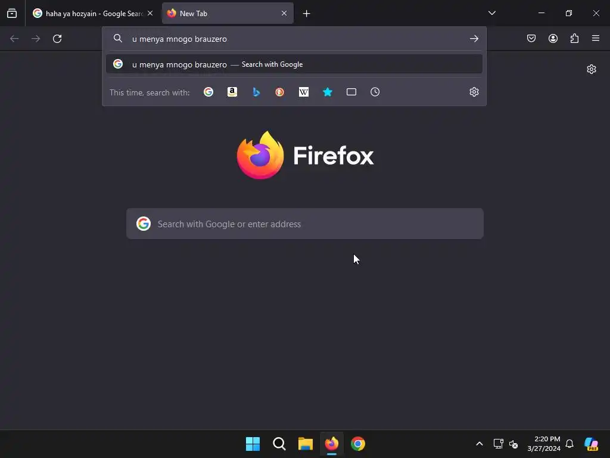
Task: Launch Chrome from taskbar
Action: tap(358, 444)
